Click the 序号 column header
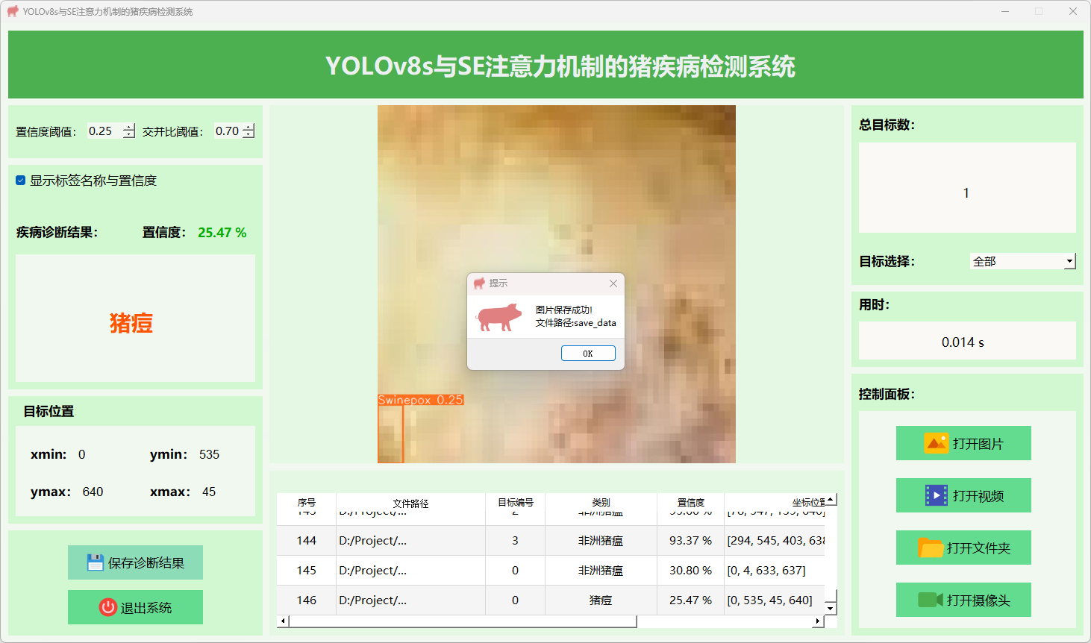This screenshot has width=1091, height=643. tap(306, 502)
